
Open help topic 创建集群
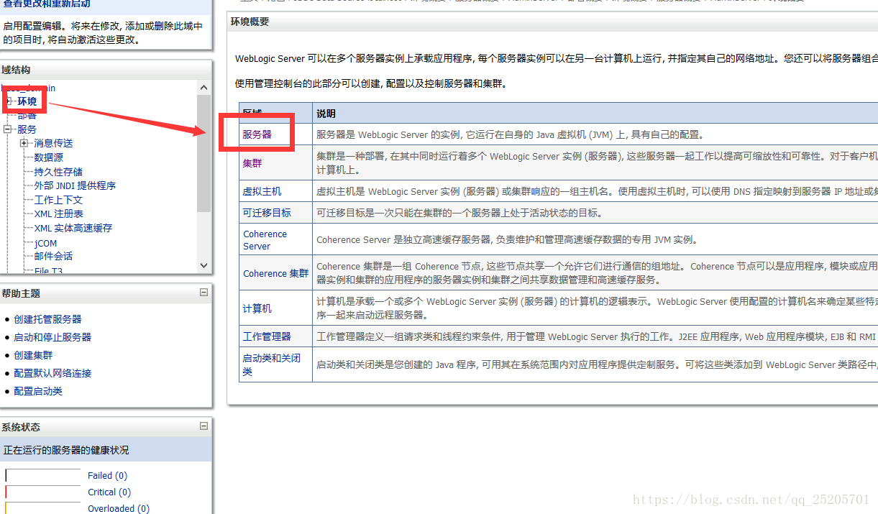click(x=33, y=355)
